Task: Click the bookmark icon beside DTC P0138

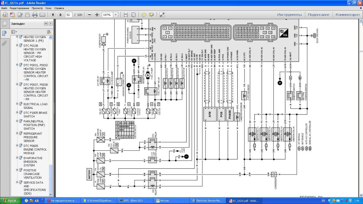Action: tap(21, 46)
